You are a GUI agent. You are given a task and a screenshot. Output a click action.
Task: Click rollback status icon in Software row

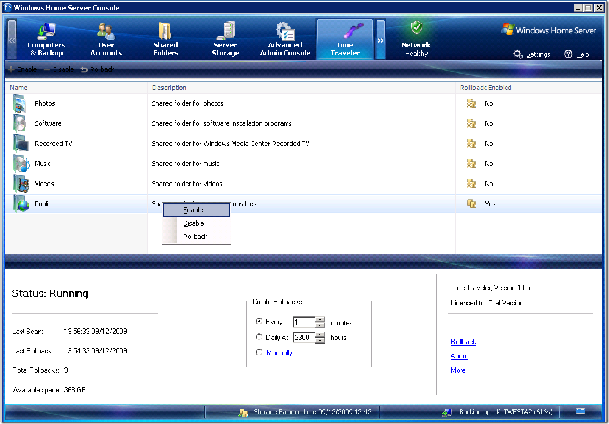(x=472, y=124)
